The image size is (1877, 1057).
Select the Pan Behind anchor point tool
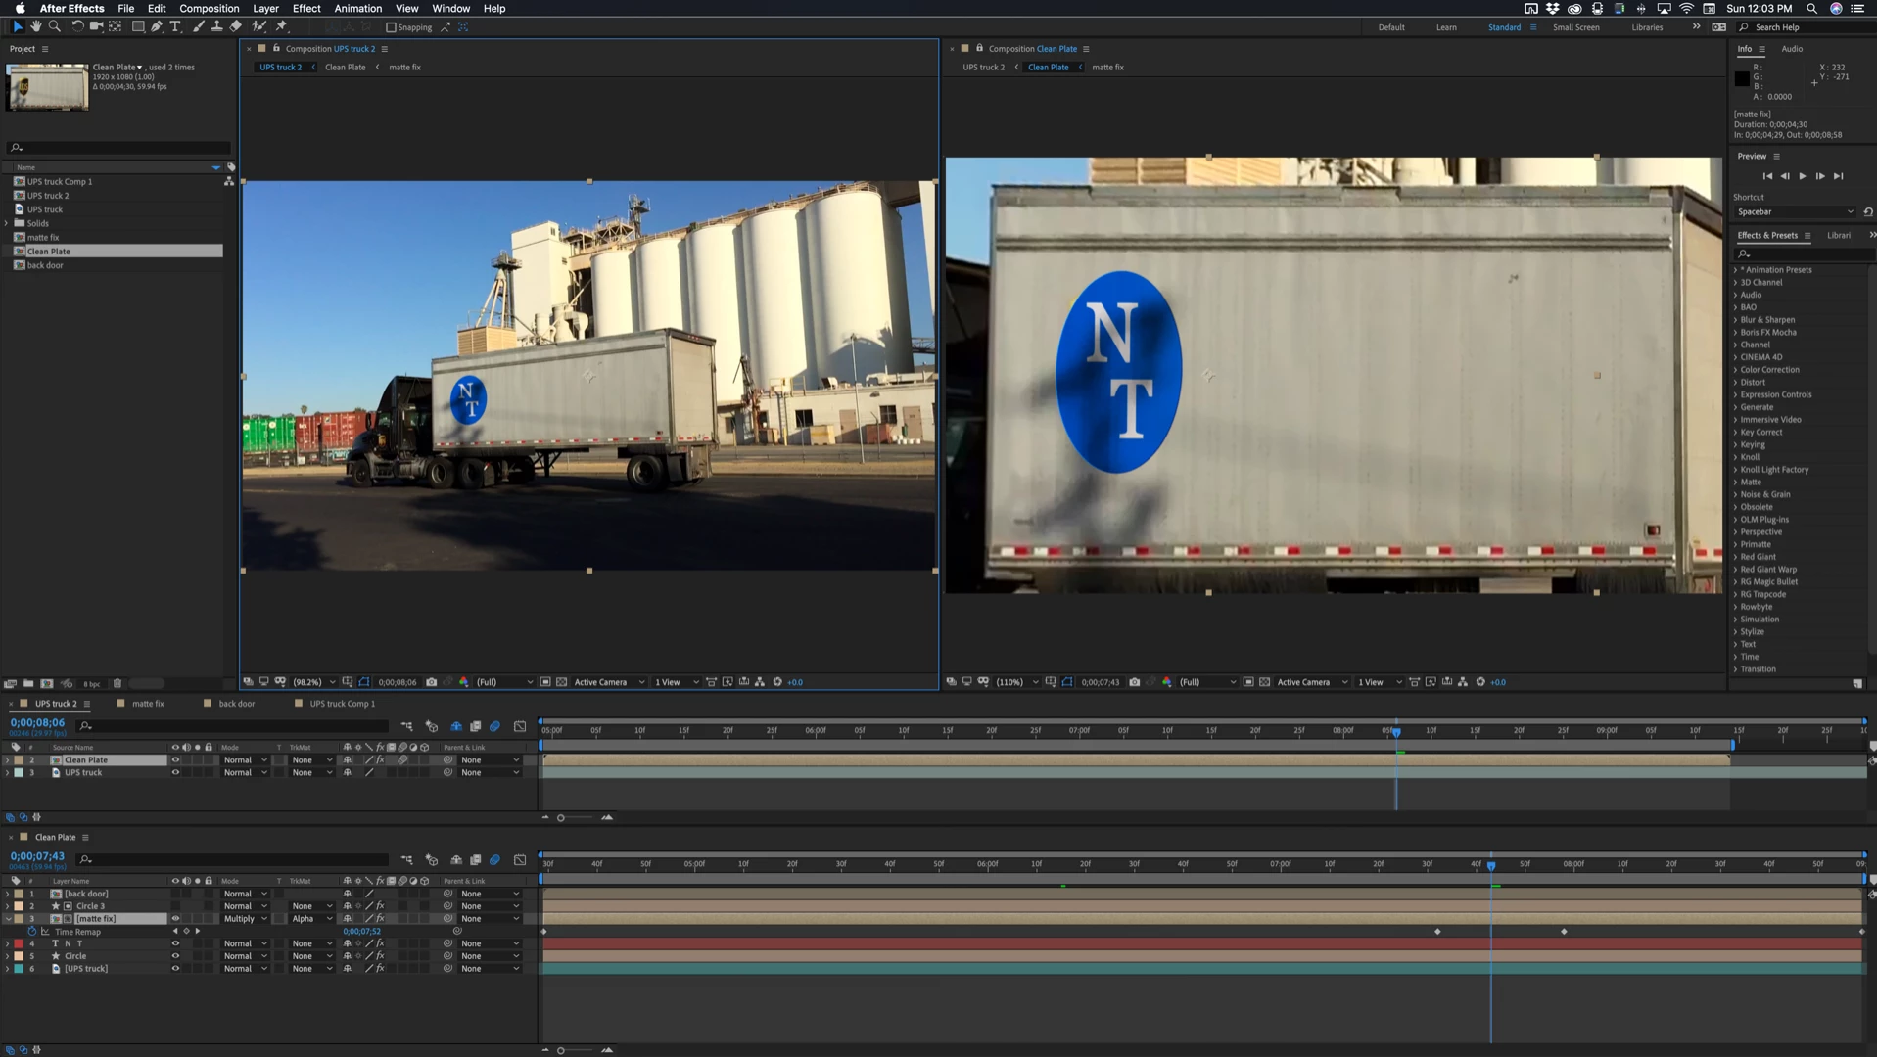point(116,26)
